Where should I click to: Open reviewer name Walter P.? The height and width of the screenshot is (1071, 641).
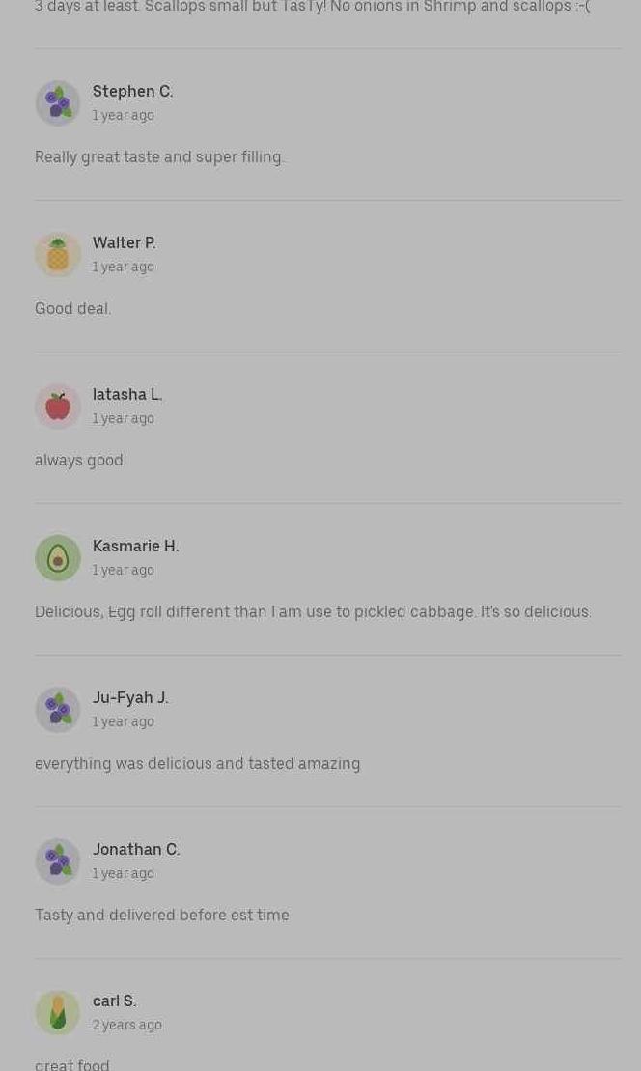[124, 242]
